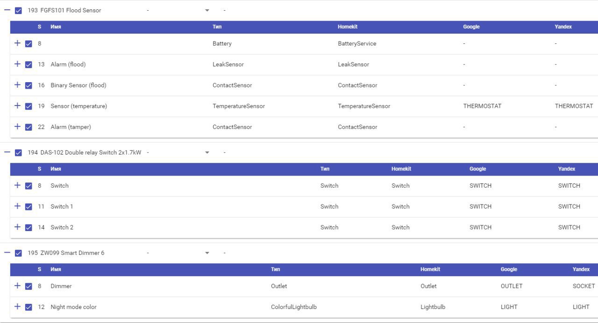This screenshot has height=323, width=598.
Task: Toggle checkbox for the Battery row
Action: pos(28,44)
